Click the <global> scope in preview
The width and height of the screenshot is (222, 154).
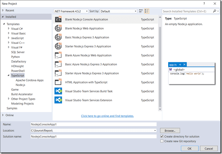(x=179, y=70)
